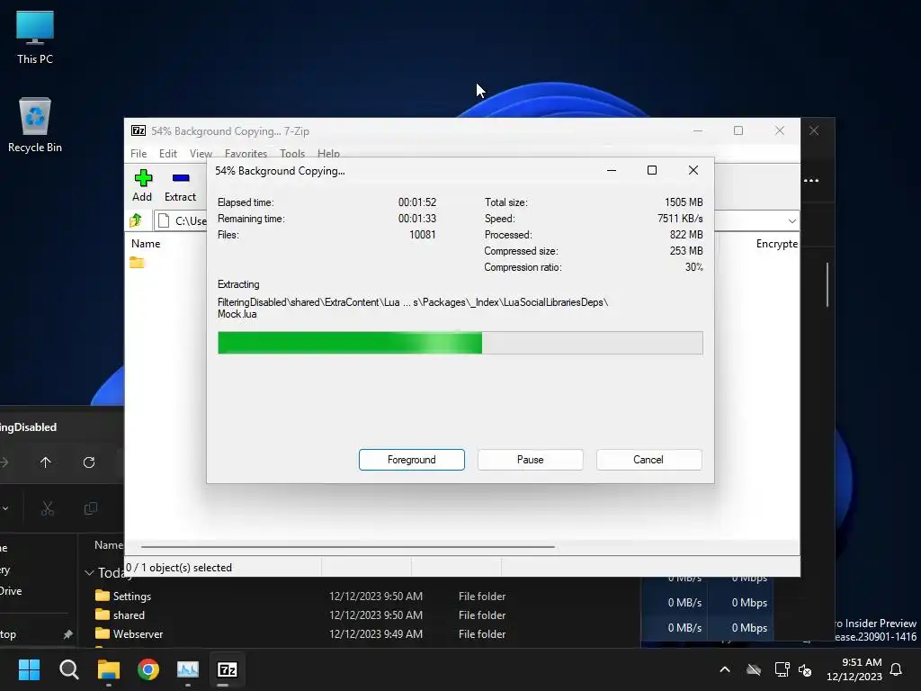Viewport: 921px width, 691px height.
Task: Click the Speed value 7511 KB/s
Action: [680, 218]
